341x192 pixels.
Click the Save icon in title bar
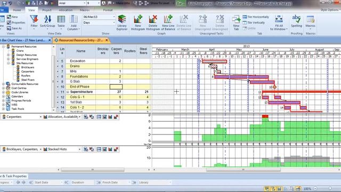pyautogui.click(x=4, y=3)
